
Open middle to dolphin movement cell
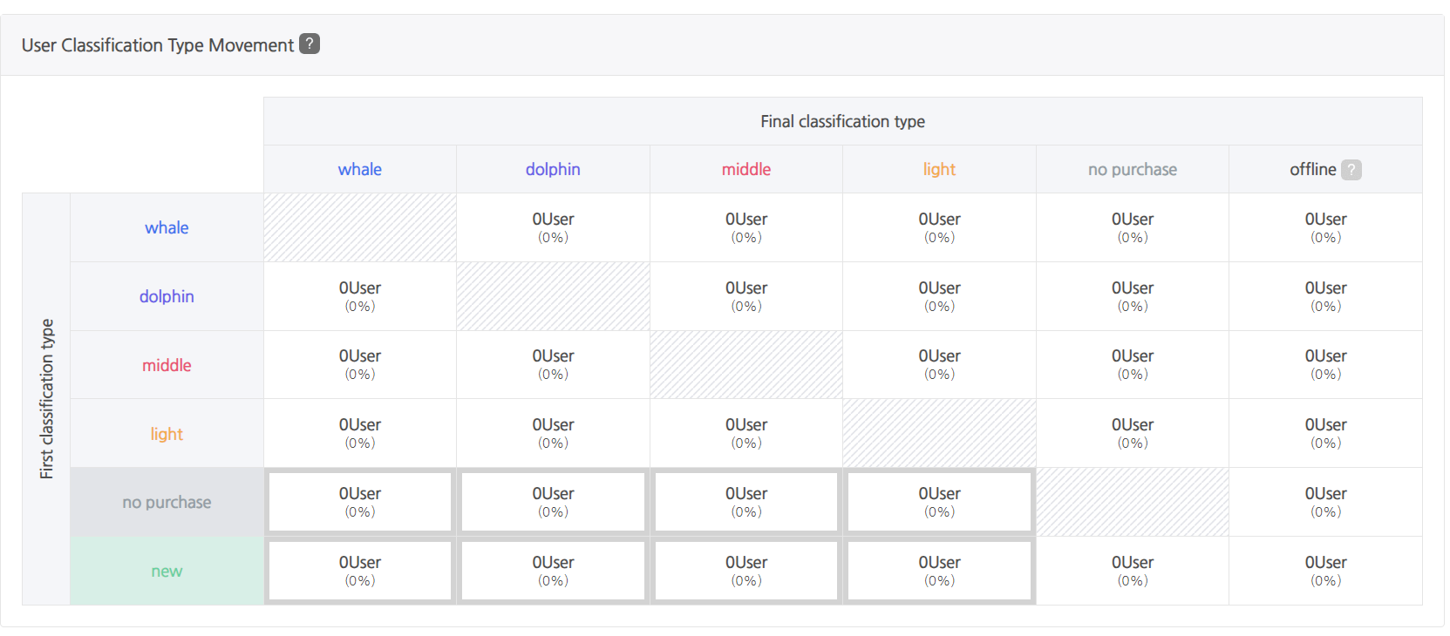pos(553,365)
